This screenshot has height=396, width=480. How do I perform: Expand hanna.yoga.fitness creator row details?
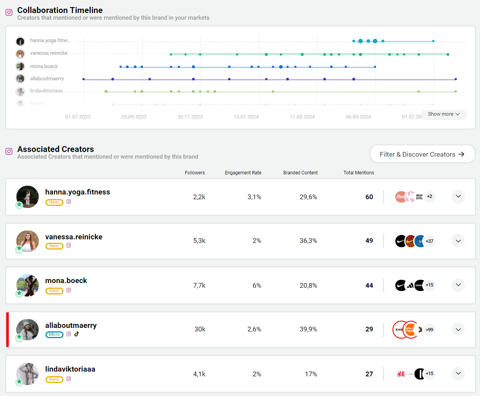coord(458,196)
